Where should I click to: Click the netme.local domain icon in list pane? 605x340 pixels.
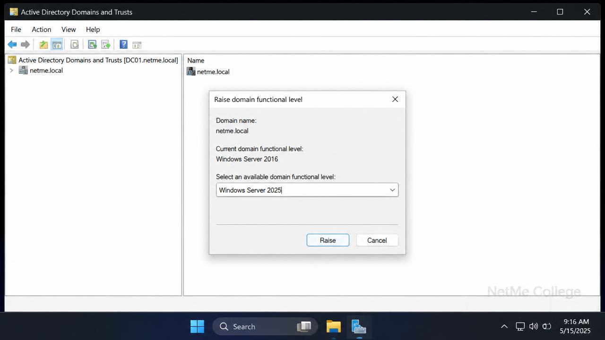pos(191,71)
